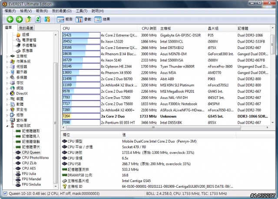Switch to the 選單 menu tab
This screenshot has width=278, height=199.
(x=8, y=27)
